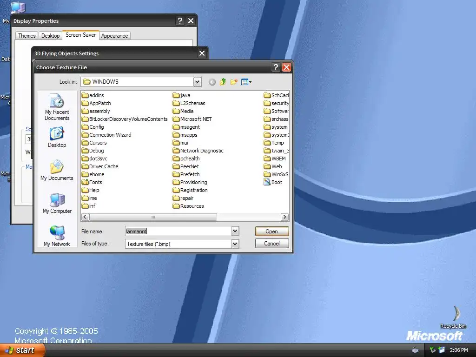Go back using the toolbar Back arrow
This screenshot has width=476, height=357.
coord(212,82)
